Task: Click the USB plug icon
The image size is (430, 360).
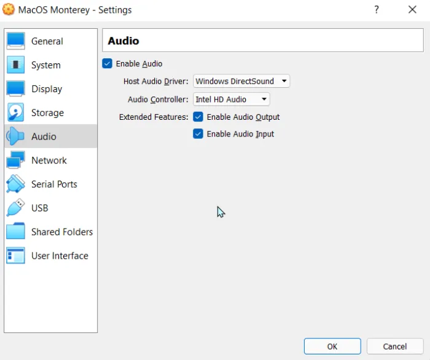Action: 15,208
